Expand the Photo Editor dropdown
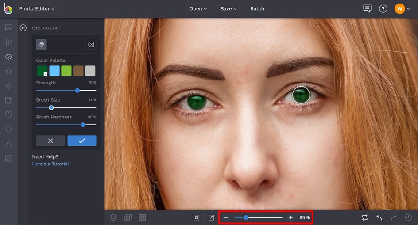Image resolution: width=418 pixels, height=225 pixels. [x=37, y=8]
